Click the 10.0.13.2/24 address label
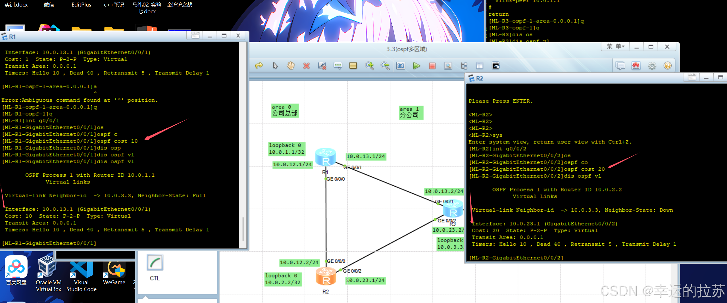This screenshot has width=727, height=303. pos(444,191)
